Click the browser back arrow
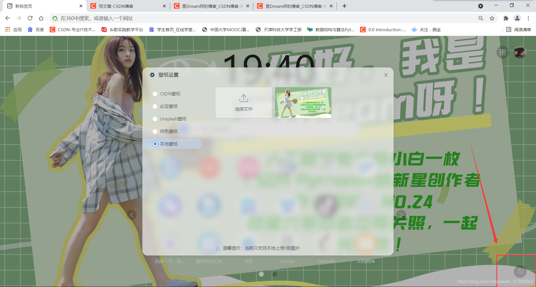The image size is (536, 287). [x=8, y=18]
